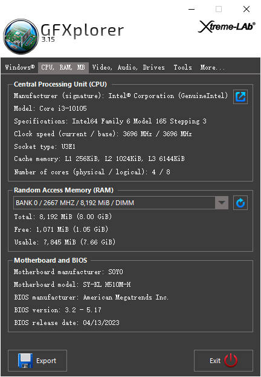
Task: Click the Exit button
Action: 224,361
